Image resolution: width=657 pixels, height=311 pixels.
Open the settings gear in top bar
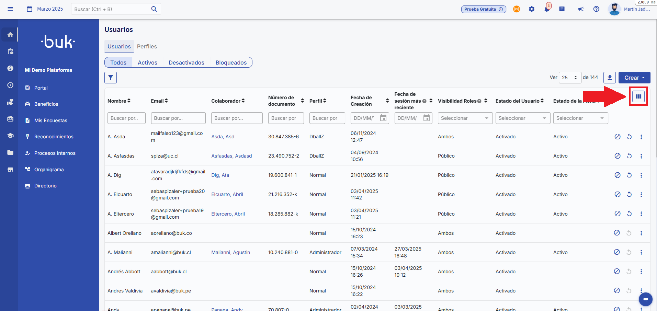532,9
